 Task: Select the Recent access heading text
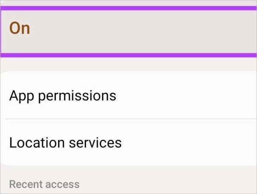[44, 184]
